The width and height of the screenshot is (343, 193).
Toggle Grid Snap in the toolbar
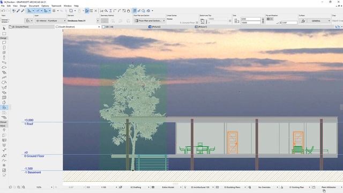54,11
